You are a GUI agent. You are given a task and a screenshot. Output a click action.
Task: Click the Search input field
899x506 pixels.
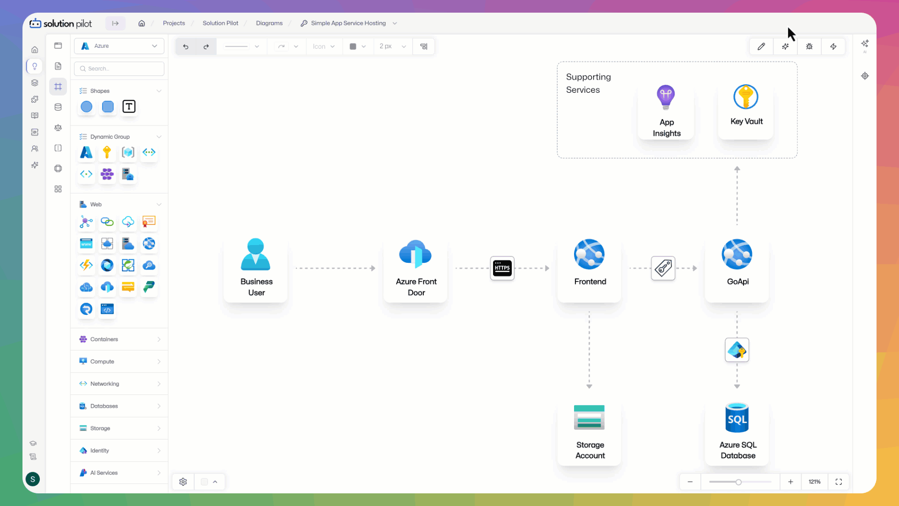click(119, 68)
